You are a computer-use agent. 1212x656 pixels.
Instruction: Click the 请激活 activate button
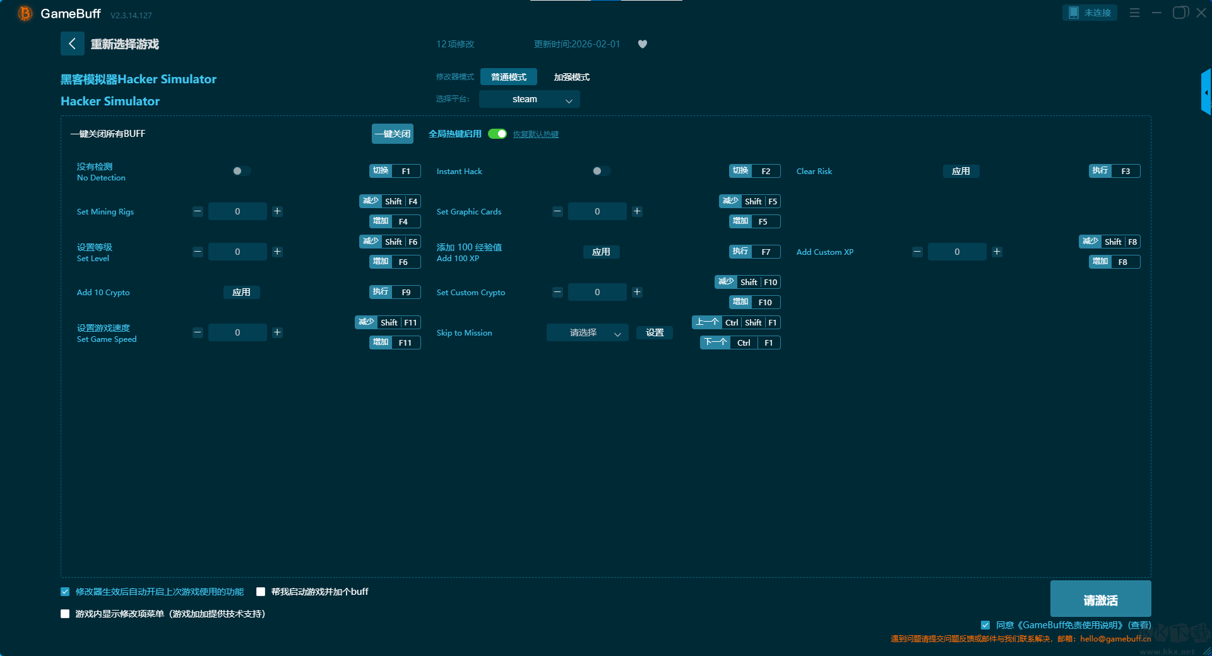pyautogui.click(x=1100, y=599)
